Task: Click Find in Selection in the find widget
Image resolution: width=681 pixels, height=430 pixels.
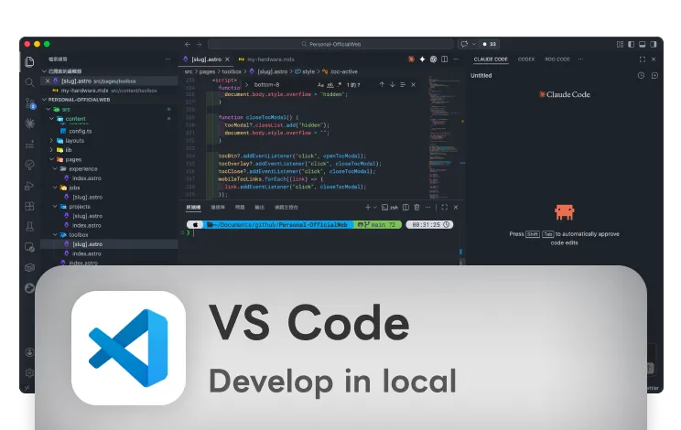Action: (403, 84)
